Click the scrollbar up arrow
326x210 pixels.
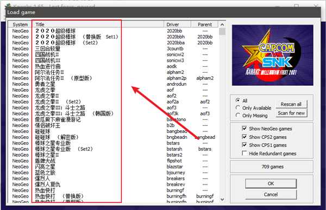(222, 24)
